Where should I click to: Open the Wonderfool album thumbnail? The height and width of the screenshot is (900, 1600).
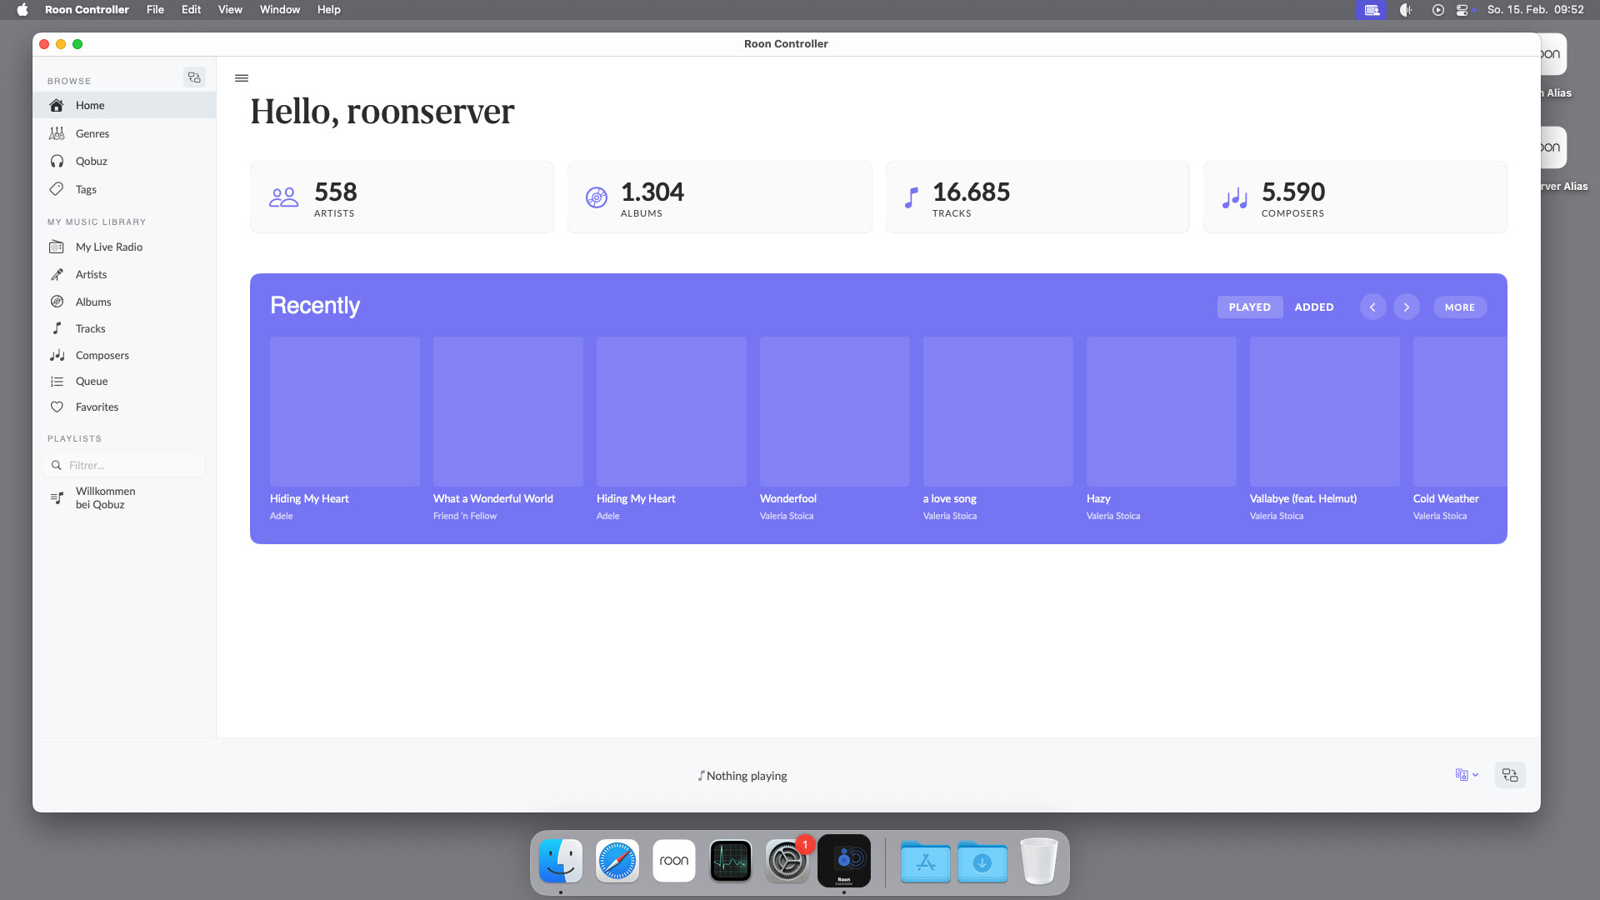834,412
